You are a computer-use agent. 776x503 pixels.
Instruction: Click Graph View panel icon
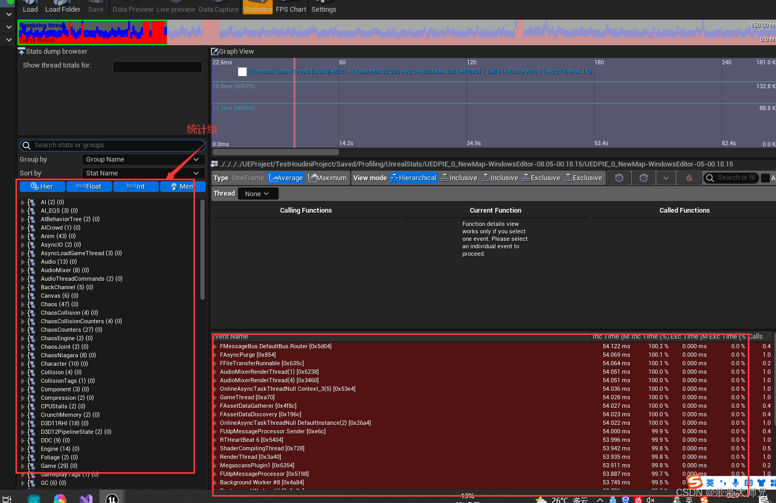pos(215,52)
